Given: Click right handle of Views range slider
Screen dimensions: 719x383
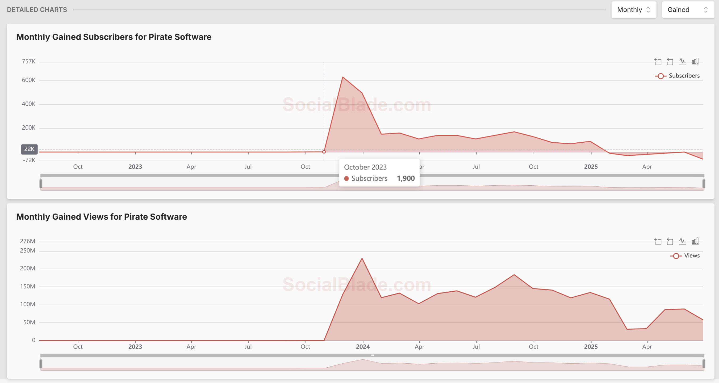Looking at the screenshot, I should tap(704, 364).
